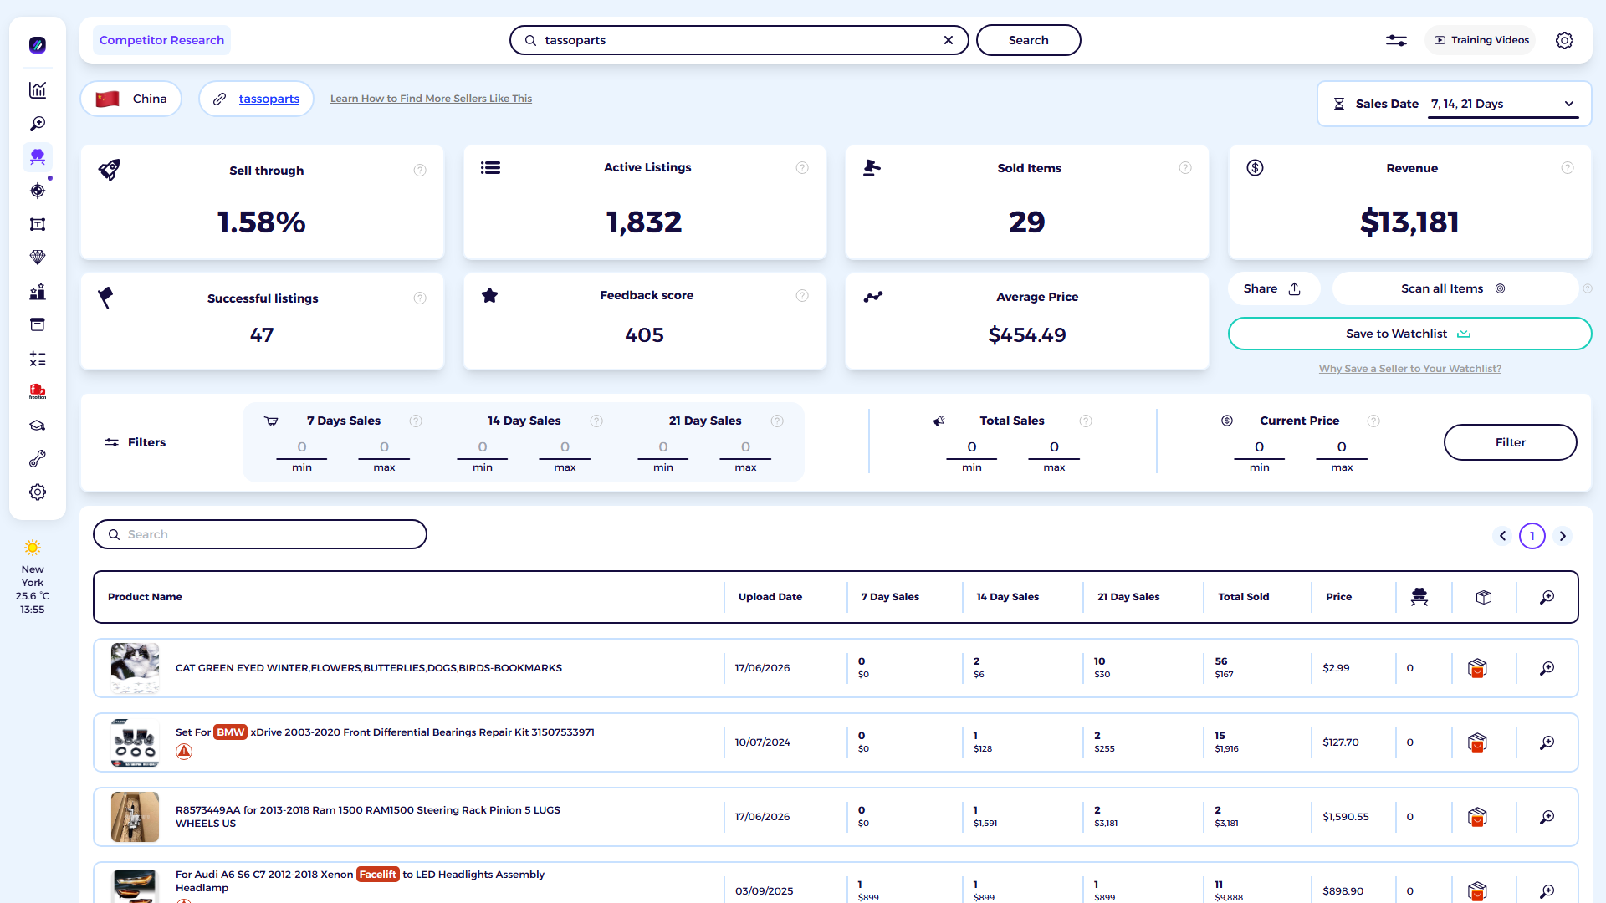
Task: Select the competitor research spy sidebar icon
Action: click(x=38, y=157)
